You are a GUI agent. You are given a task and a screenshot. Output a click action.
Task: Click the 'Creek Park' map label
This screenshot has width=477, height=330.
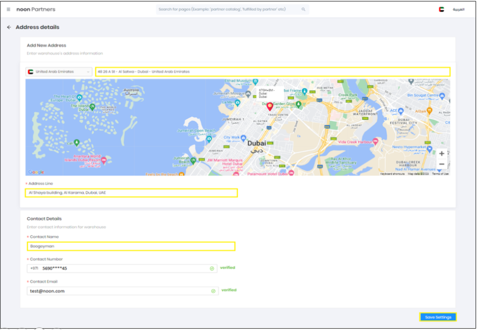coord(348,95)
